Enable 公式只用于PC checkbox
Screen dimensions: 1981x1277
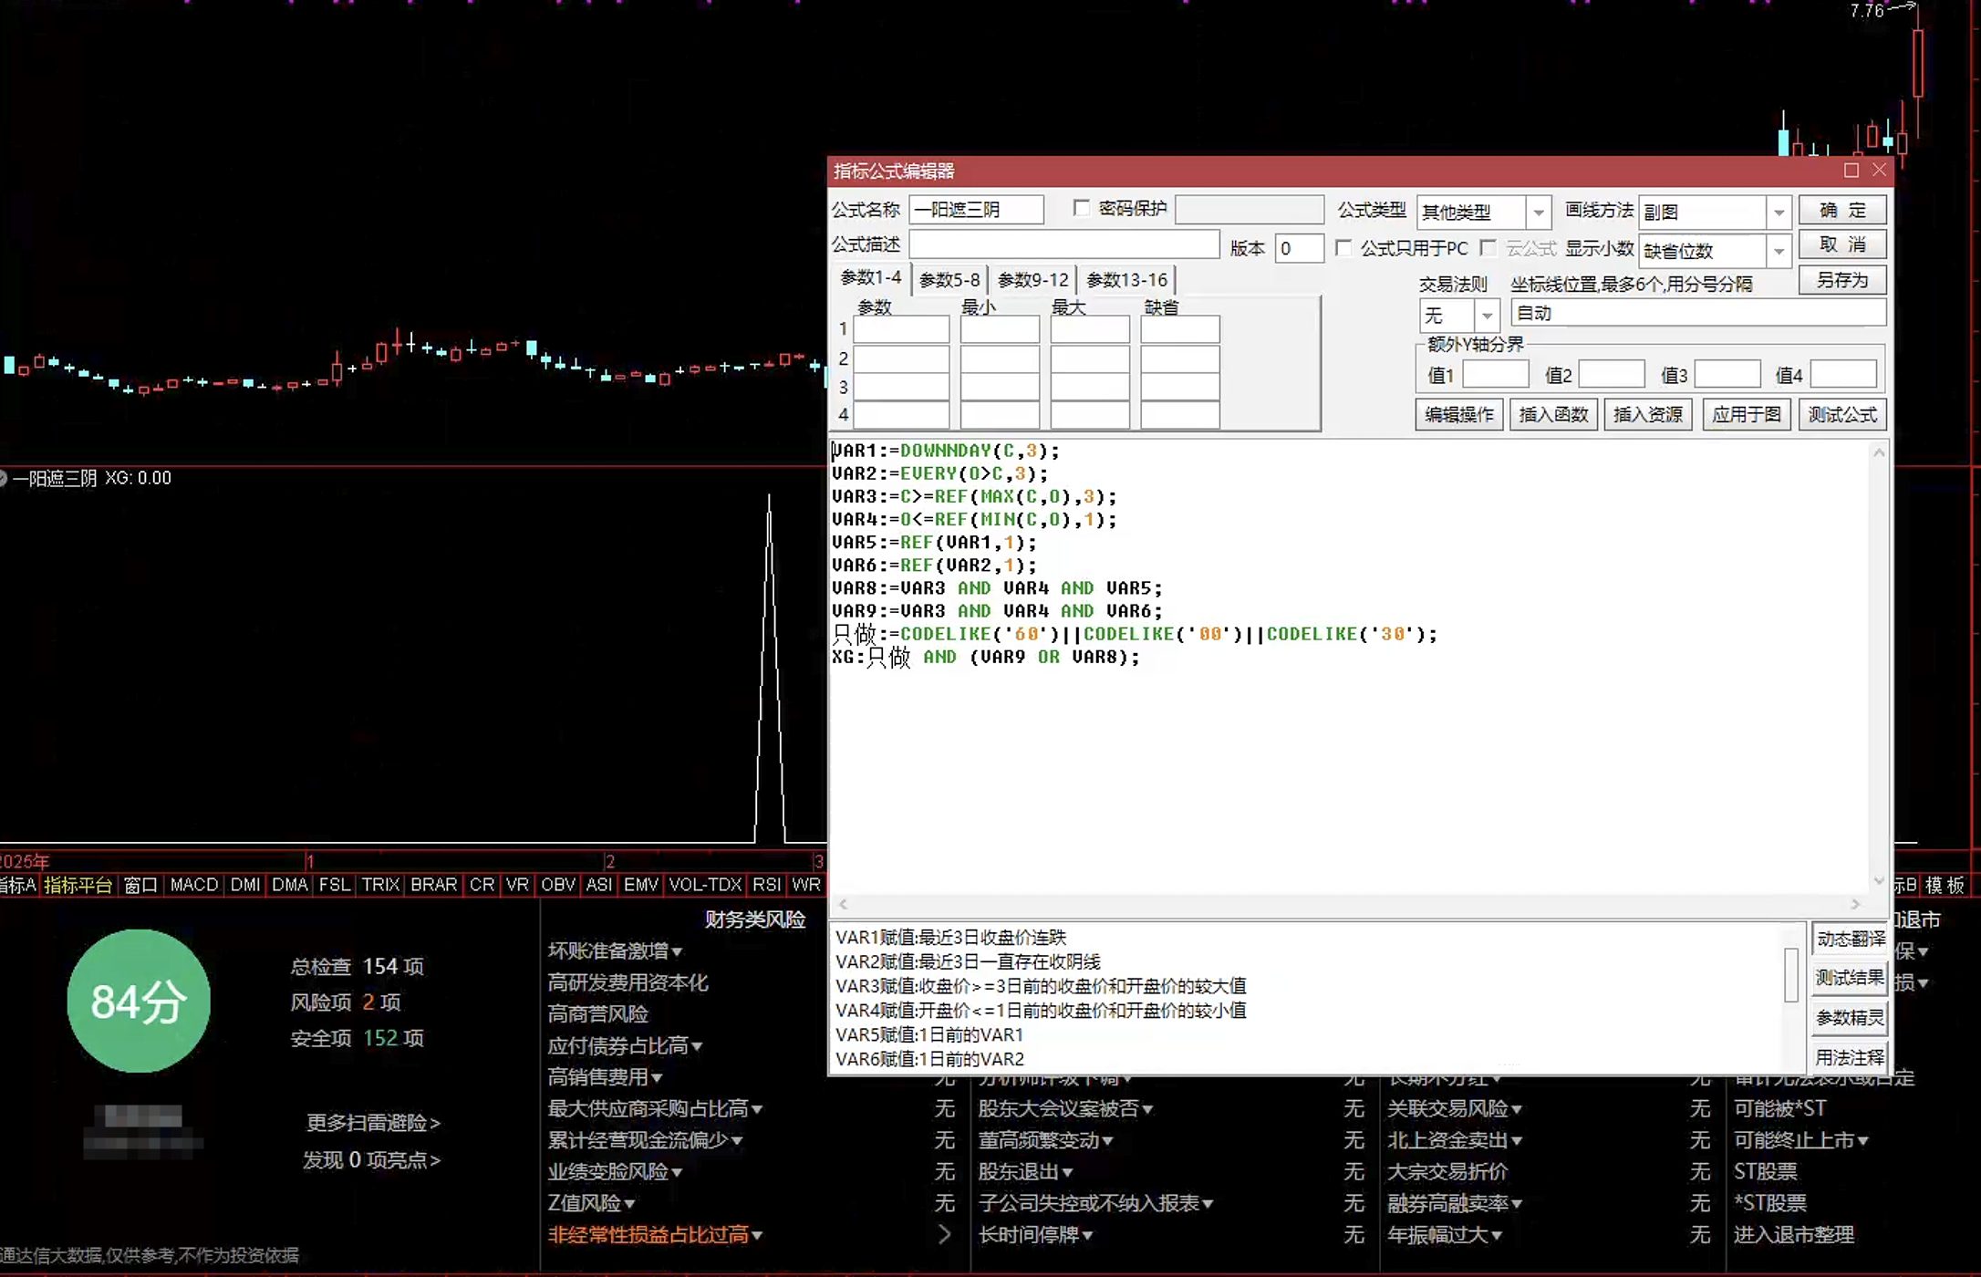click(x=1343, y=248)
